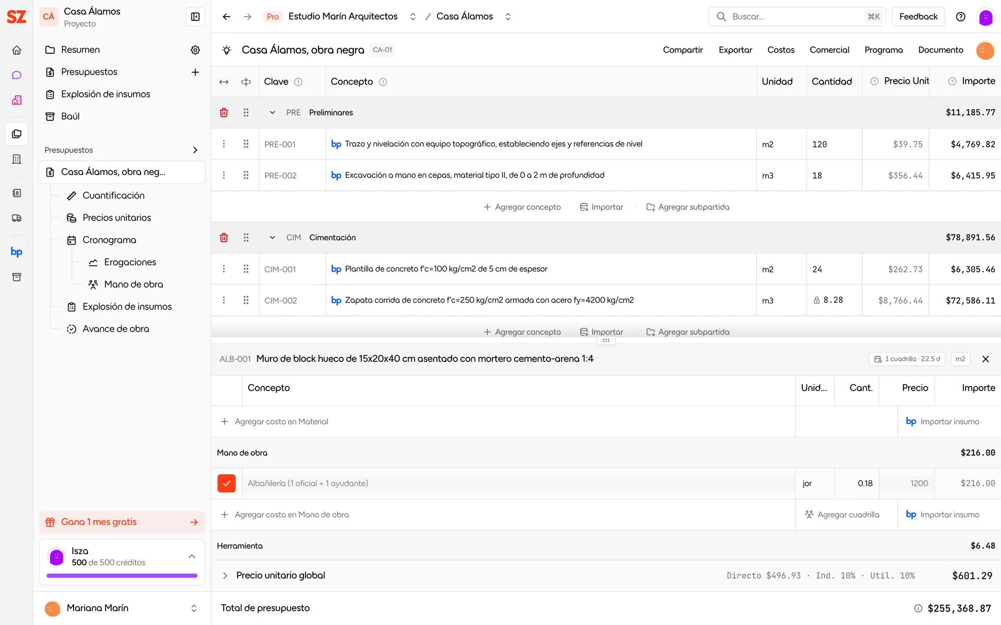This screenshot has width=1001, height=625.
Task: Open Estudio Marín Arquitectos workspace switcher
Action: pyautogui.click(x=413, y=17)
